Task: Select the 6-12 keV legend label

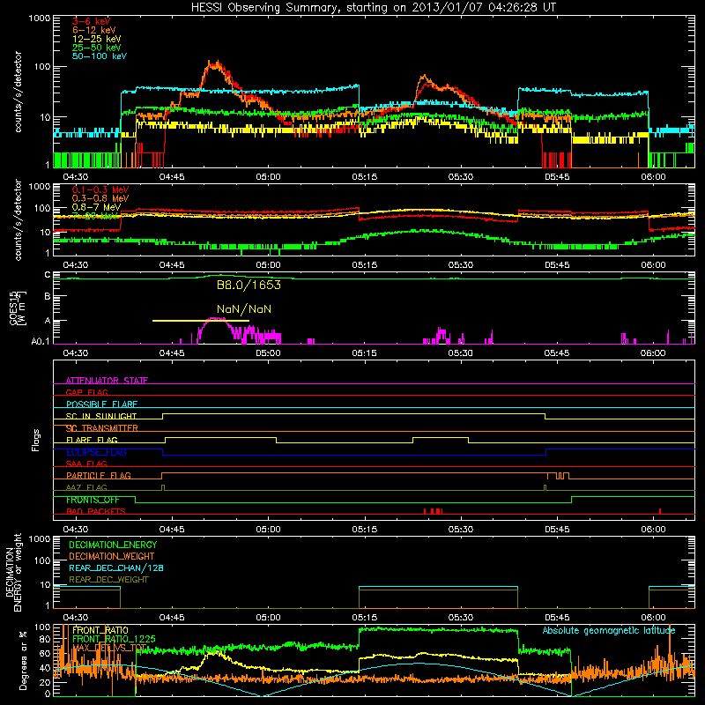Action: [93, 30]
